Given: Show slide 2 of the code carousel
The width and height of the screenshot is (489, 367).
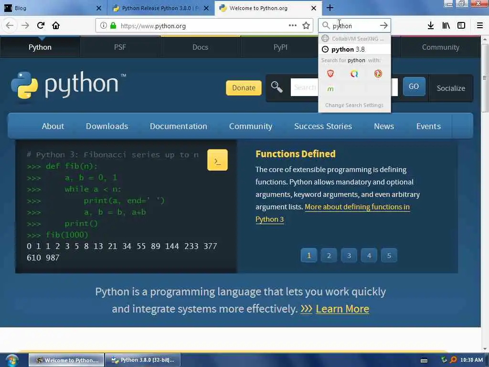Looking at the screenshot, I should (329, 255).
